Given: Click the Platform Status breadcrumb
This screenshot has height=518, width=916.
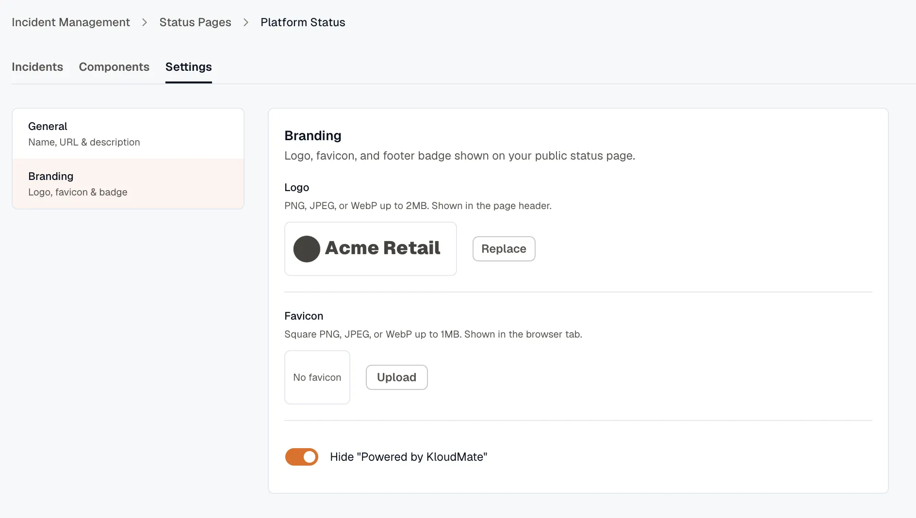Looking at the screenshot, I should tap(303, 22).
